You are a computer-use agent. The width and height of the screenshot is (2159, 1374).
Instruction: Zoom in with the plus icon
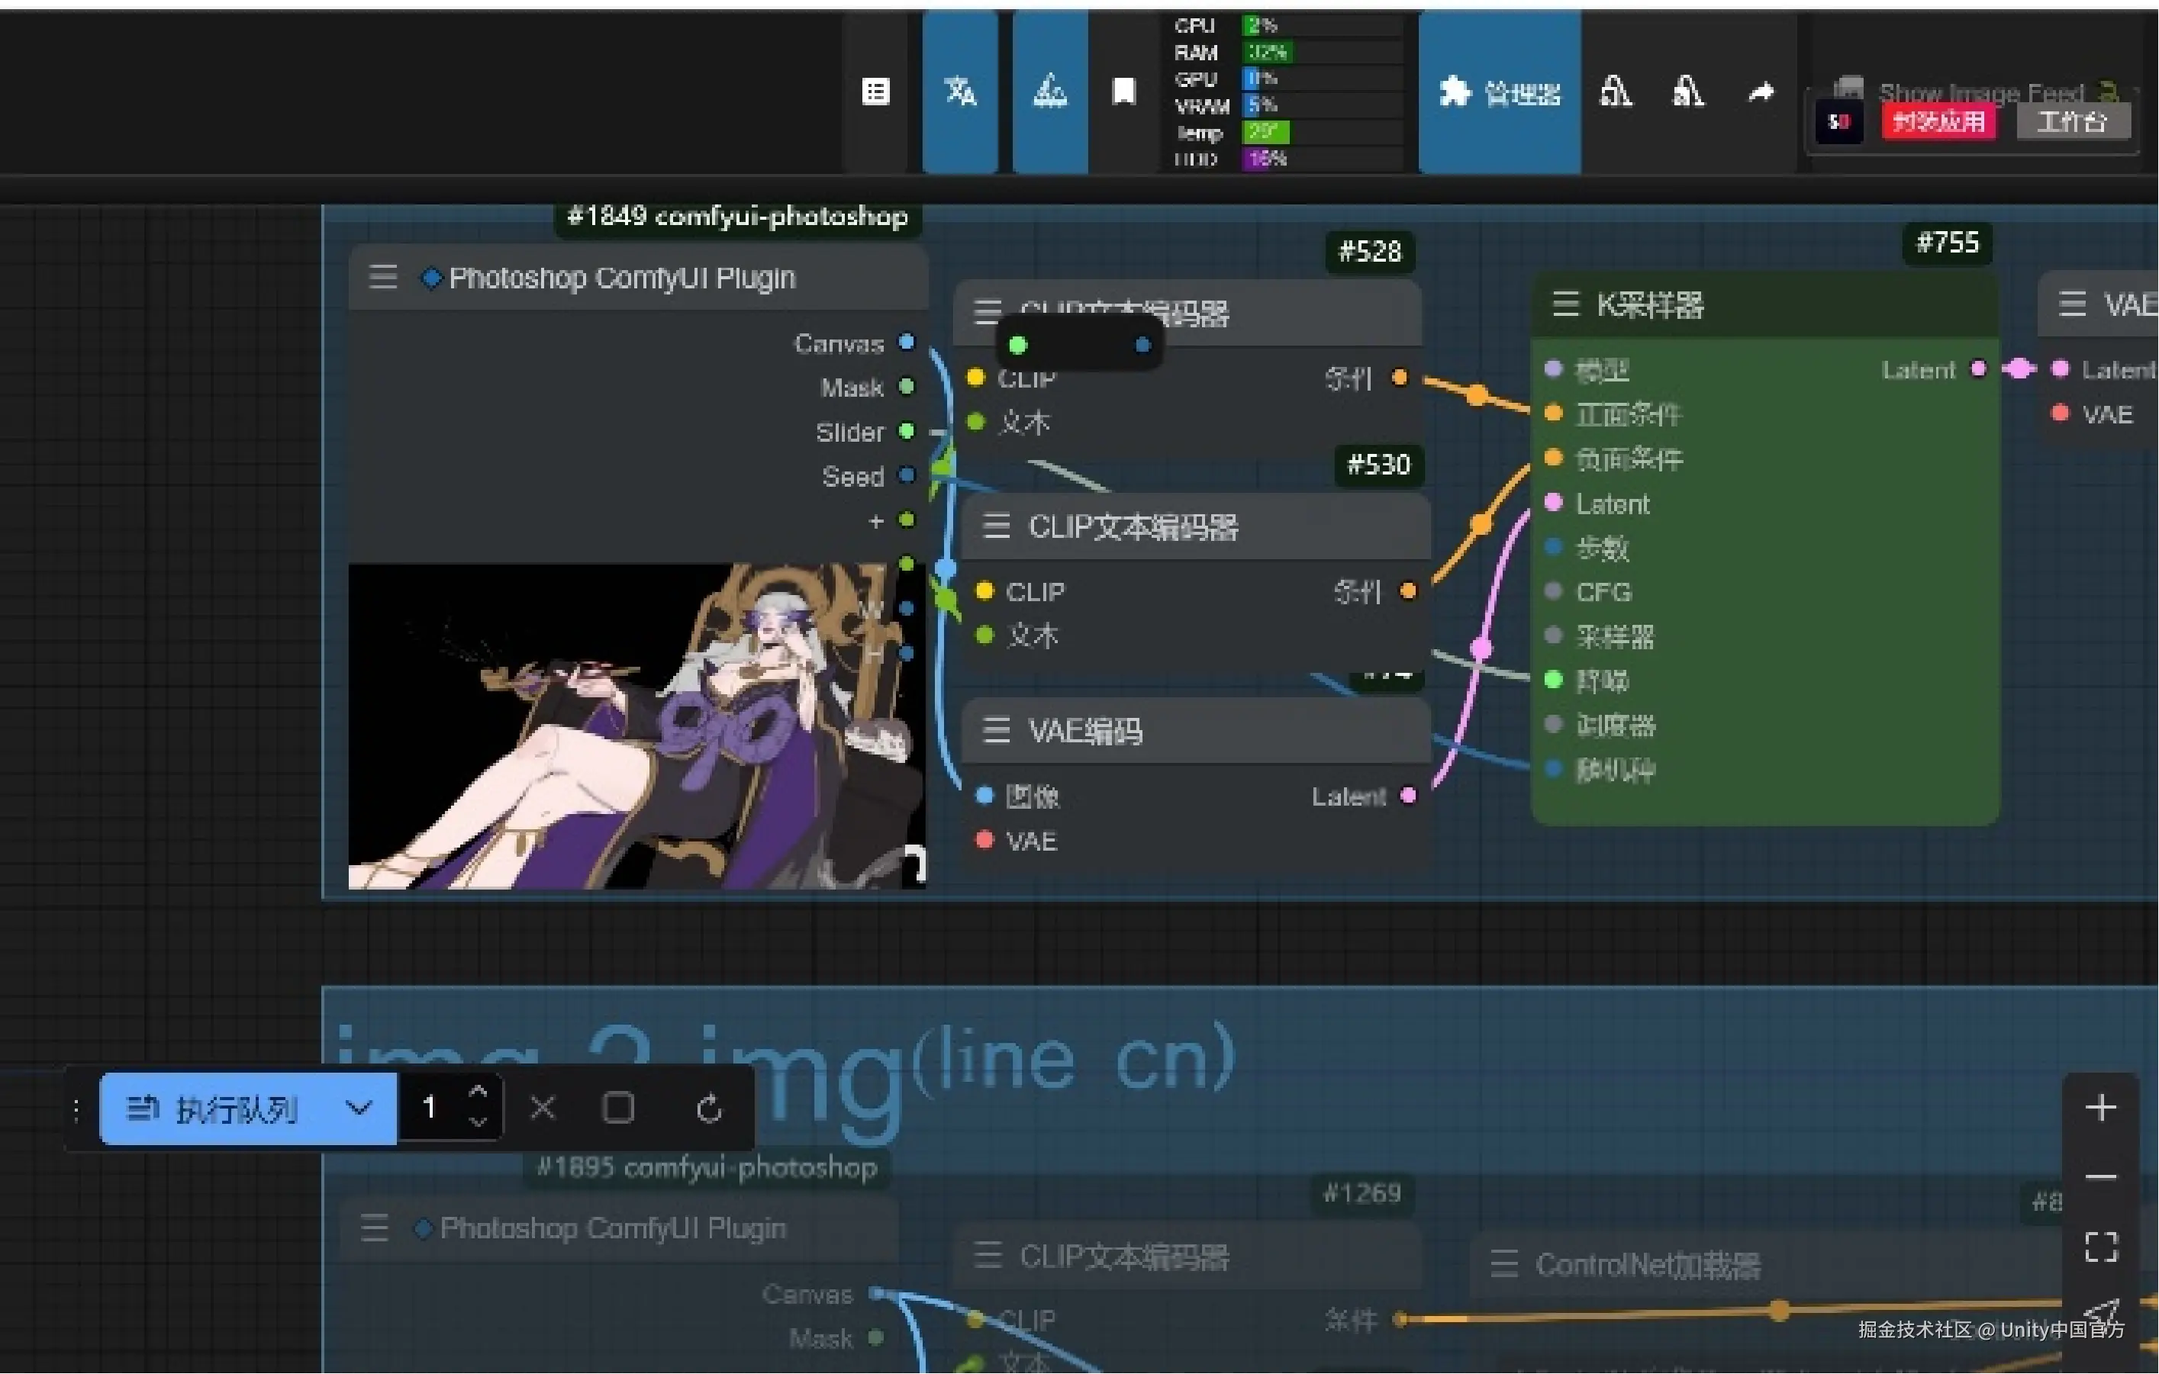pos(2099,1108)
